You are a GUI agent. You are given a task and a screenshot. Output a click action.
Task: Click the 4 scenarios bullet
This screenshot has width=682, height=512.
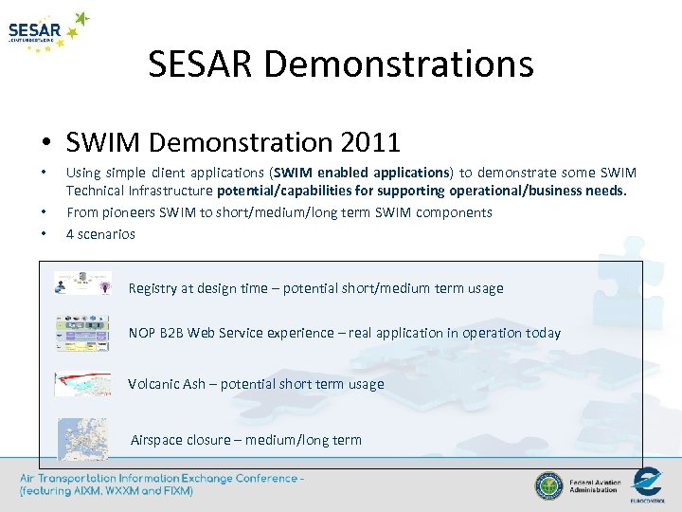[x=100, y=234]
